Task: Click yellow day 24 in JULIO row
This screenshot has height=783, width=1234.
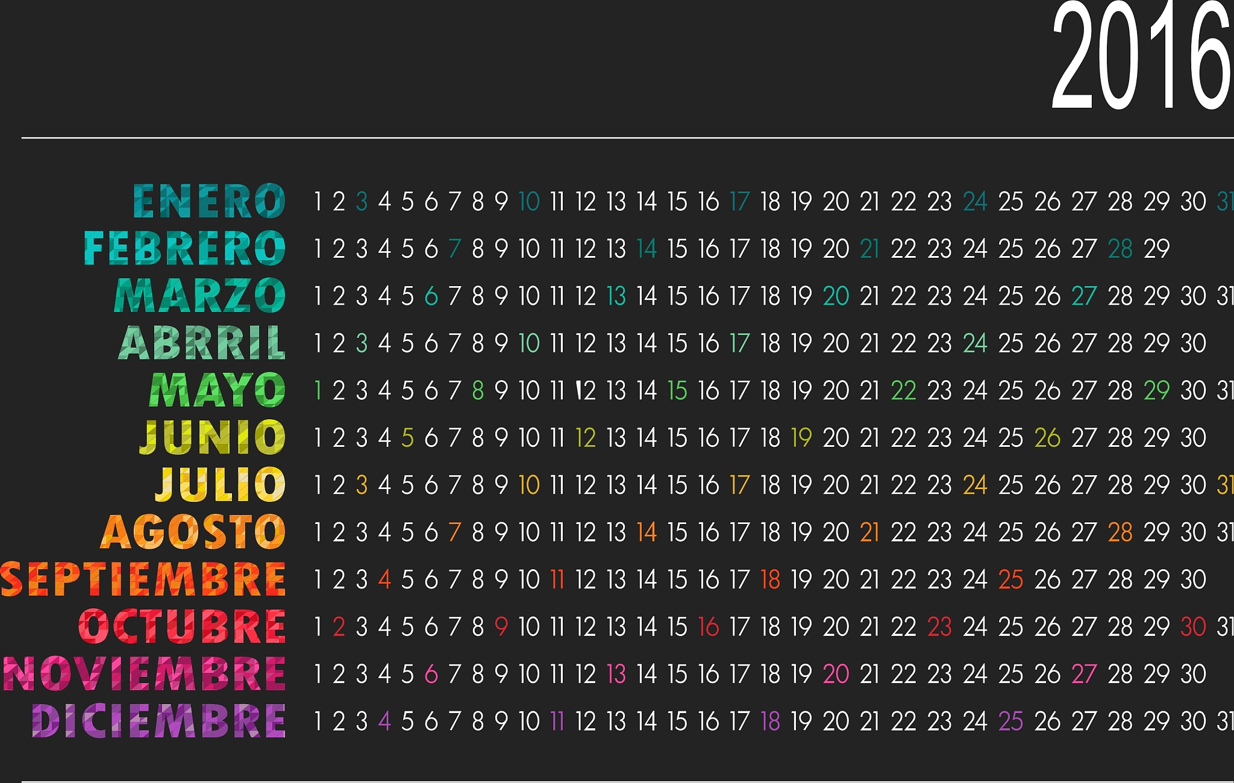Action: (975, 485)
